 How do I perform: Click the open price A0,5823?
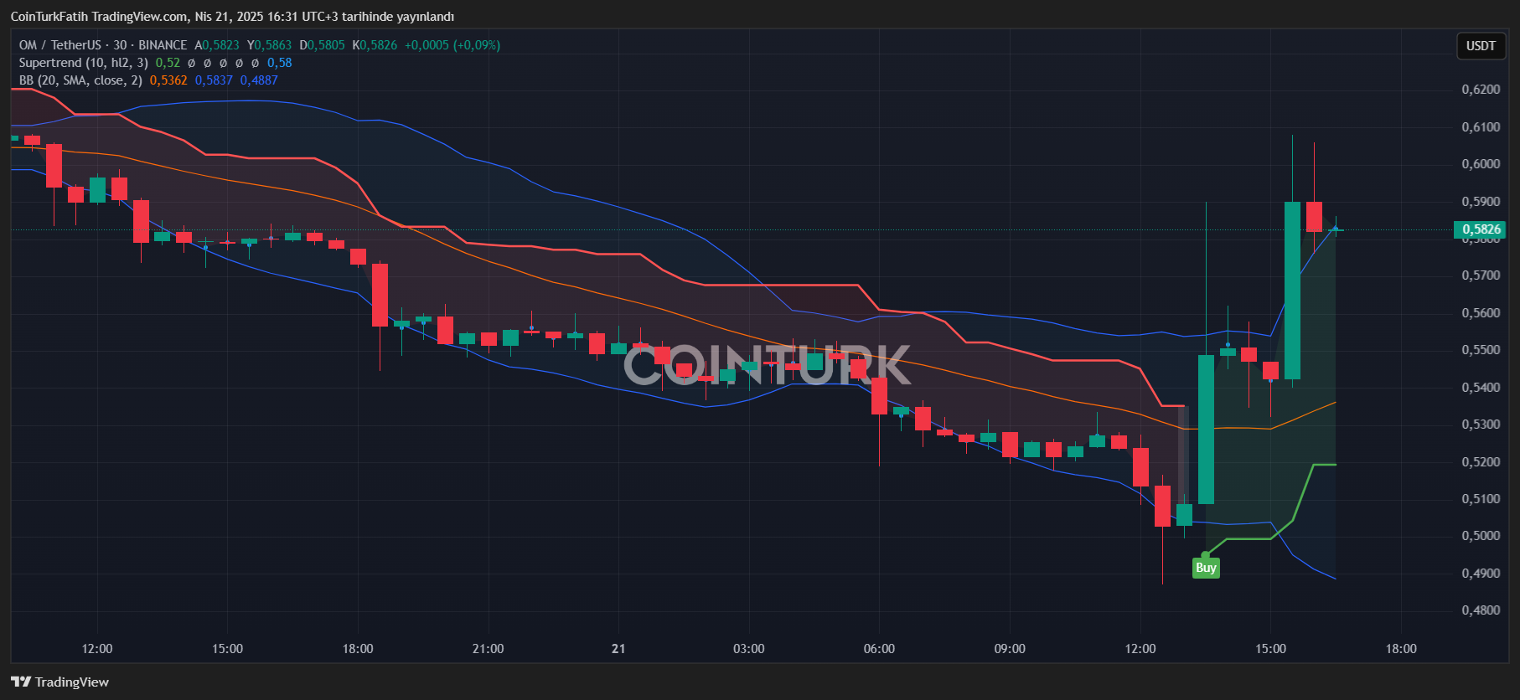click(217, 45)
